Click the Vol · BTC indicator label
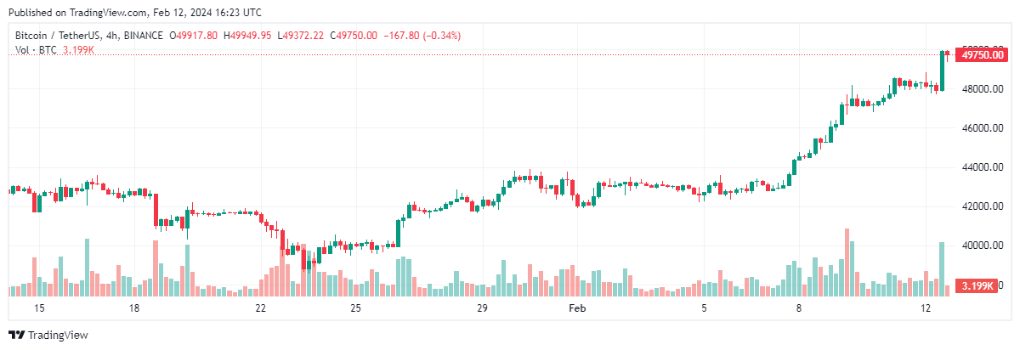The image size is (1020, 350). [x=36, y=50]
